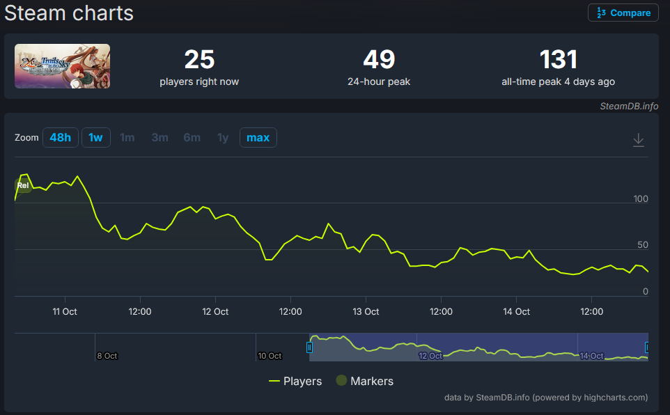
Task: Click the Steam charts heading
Action: [69, 13]
